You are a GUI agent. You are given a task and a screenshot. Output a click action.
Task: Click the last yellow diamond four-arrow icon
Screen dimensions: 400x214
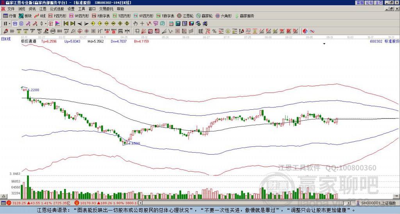click(127, 24)
